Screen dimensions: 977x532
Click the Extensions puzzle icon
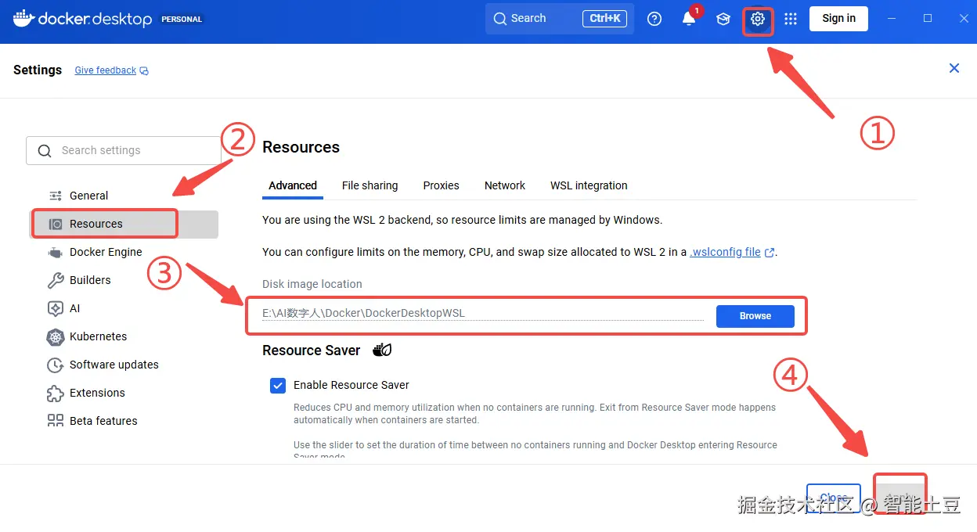56,393
